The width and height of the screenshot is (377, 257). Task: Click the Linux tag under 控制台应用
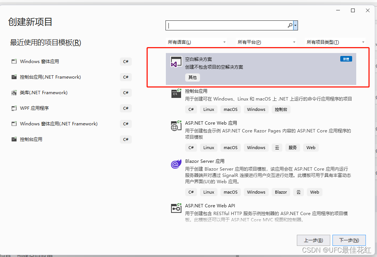[209, 109]
